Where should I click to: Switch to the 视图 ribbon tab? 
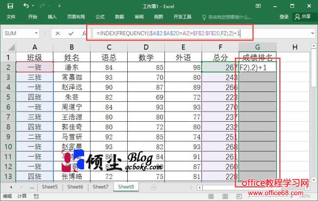pyautogui.click(x=159, y=17)
